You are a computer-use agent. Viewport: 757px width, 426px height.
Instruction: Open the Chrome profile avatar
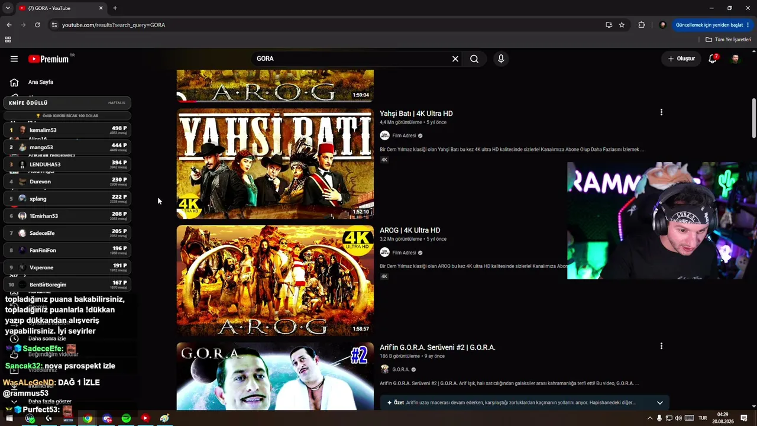(662, 25)
